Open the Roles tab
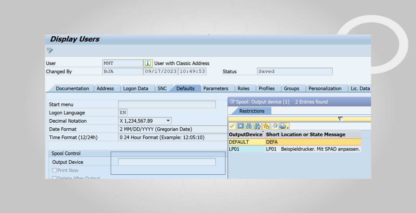The height and width of the screenshot is (213, 416). click(x=243, y=88)
